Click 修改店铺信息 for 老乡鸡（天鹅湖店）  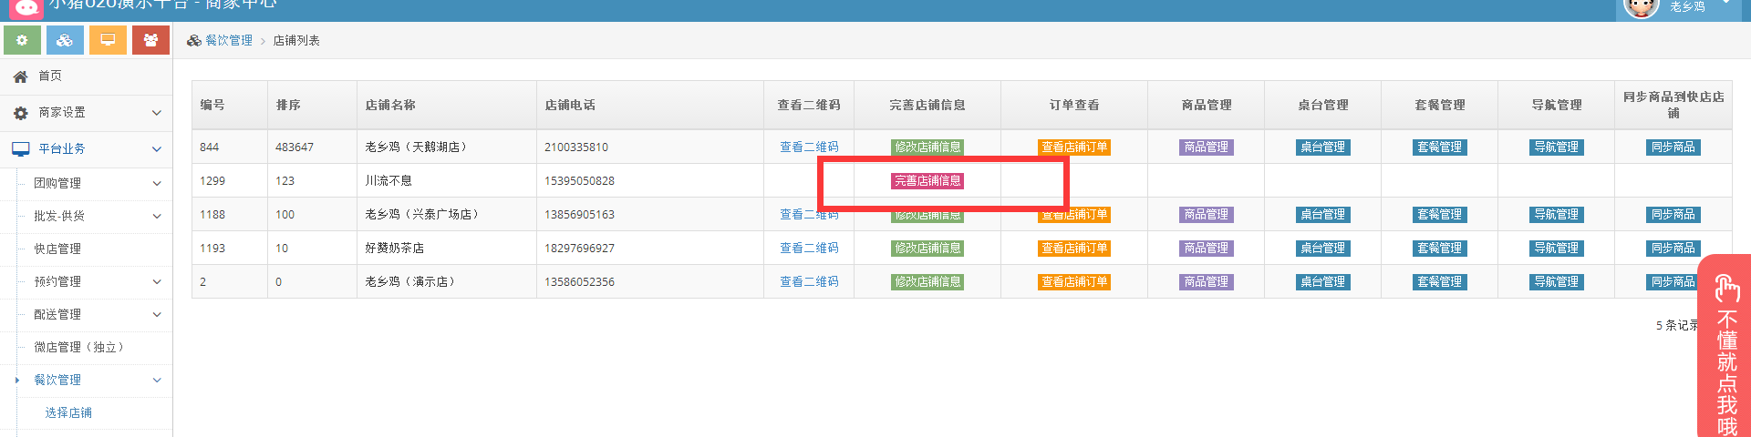pyautogui.click(x=927, y=147)
